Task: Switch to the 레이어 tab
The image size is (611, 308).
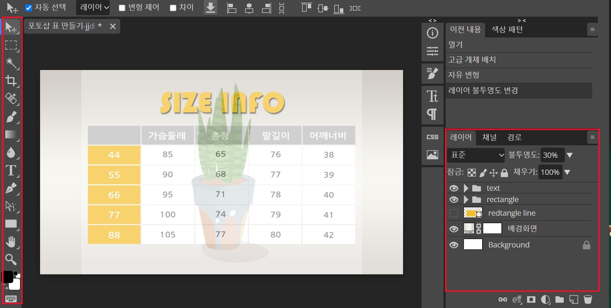Action: [x=461, y=137]
